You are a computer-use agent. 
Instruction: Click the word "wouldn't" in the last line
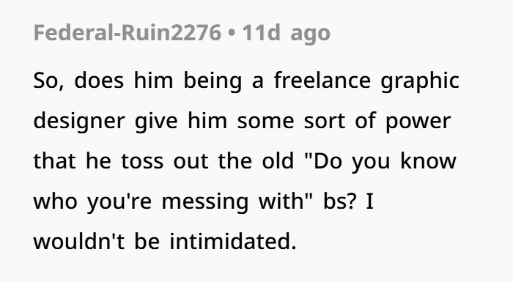coord(79,241)
